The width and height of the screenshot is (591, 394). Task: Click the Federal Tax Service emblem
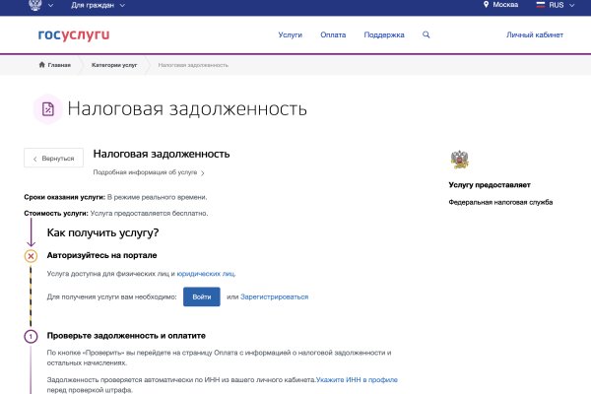point(458,159)
